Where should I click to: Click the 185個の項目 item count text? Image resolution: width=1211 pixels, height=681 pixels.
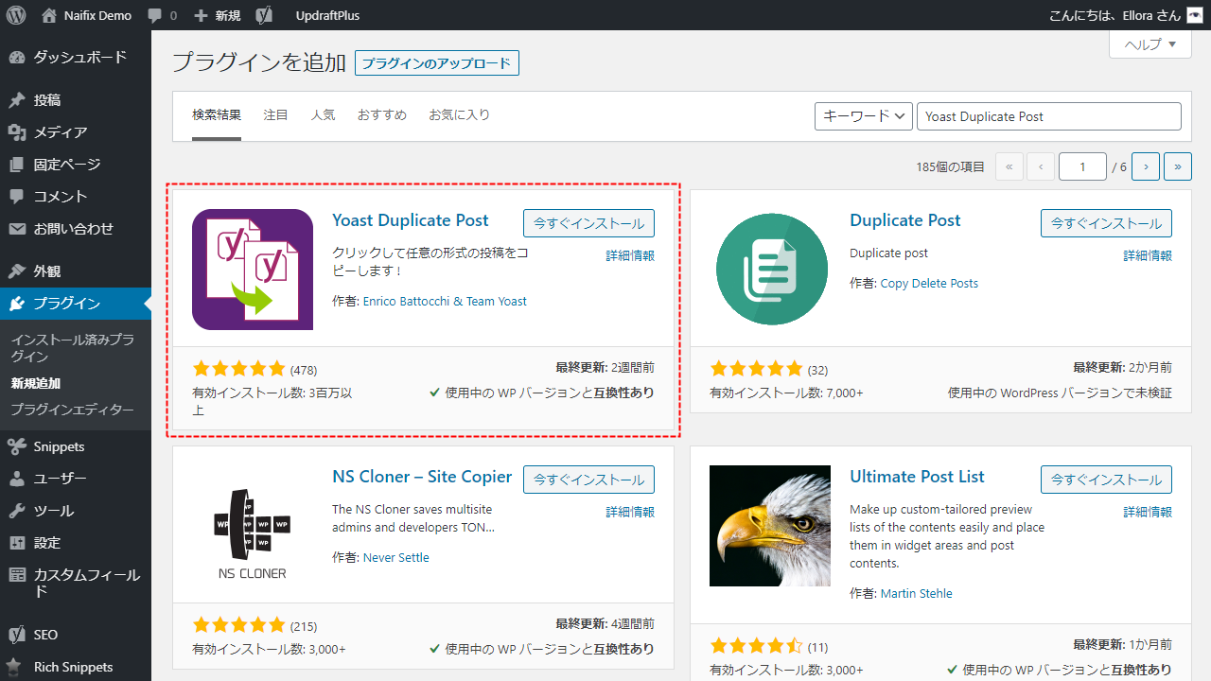[x=950, y=166]
